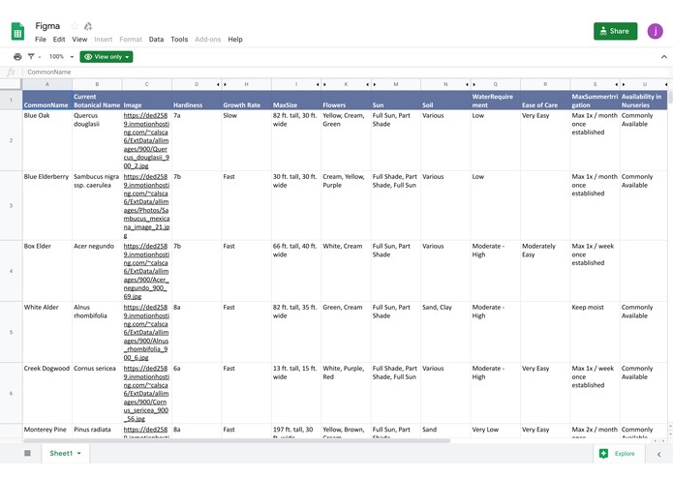Expand hidden columns after column D

pos(218,84)
